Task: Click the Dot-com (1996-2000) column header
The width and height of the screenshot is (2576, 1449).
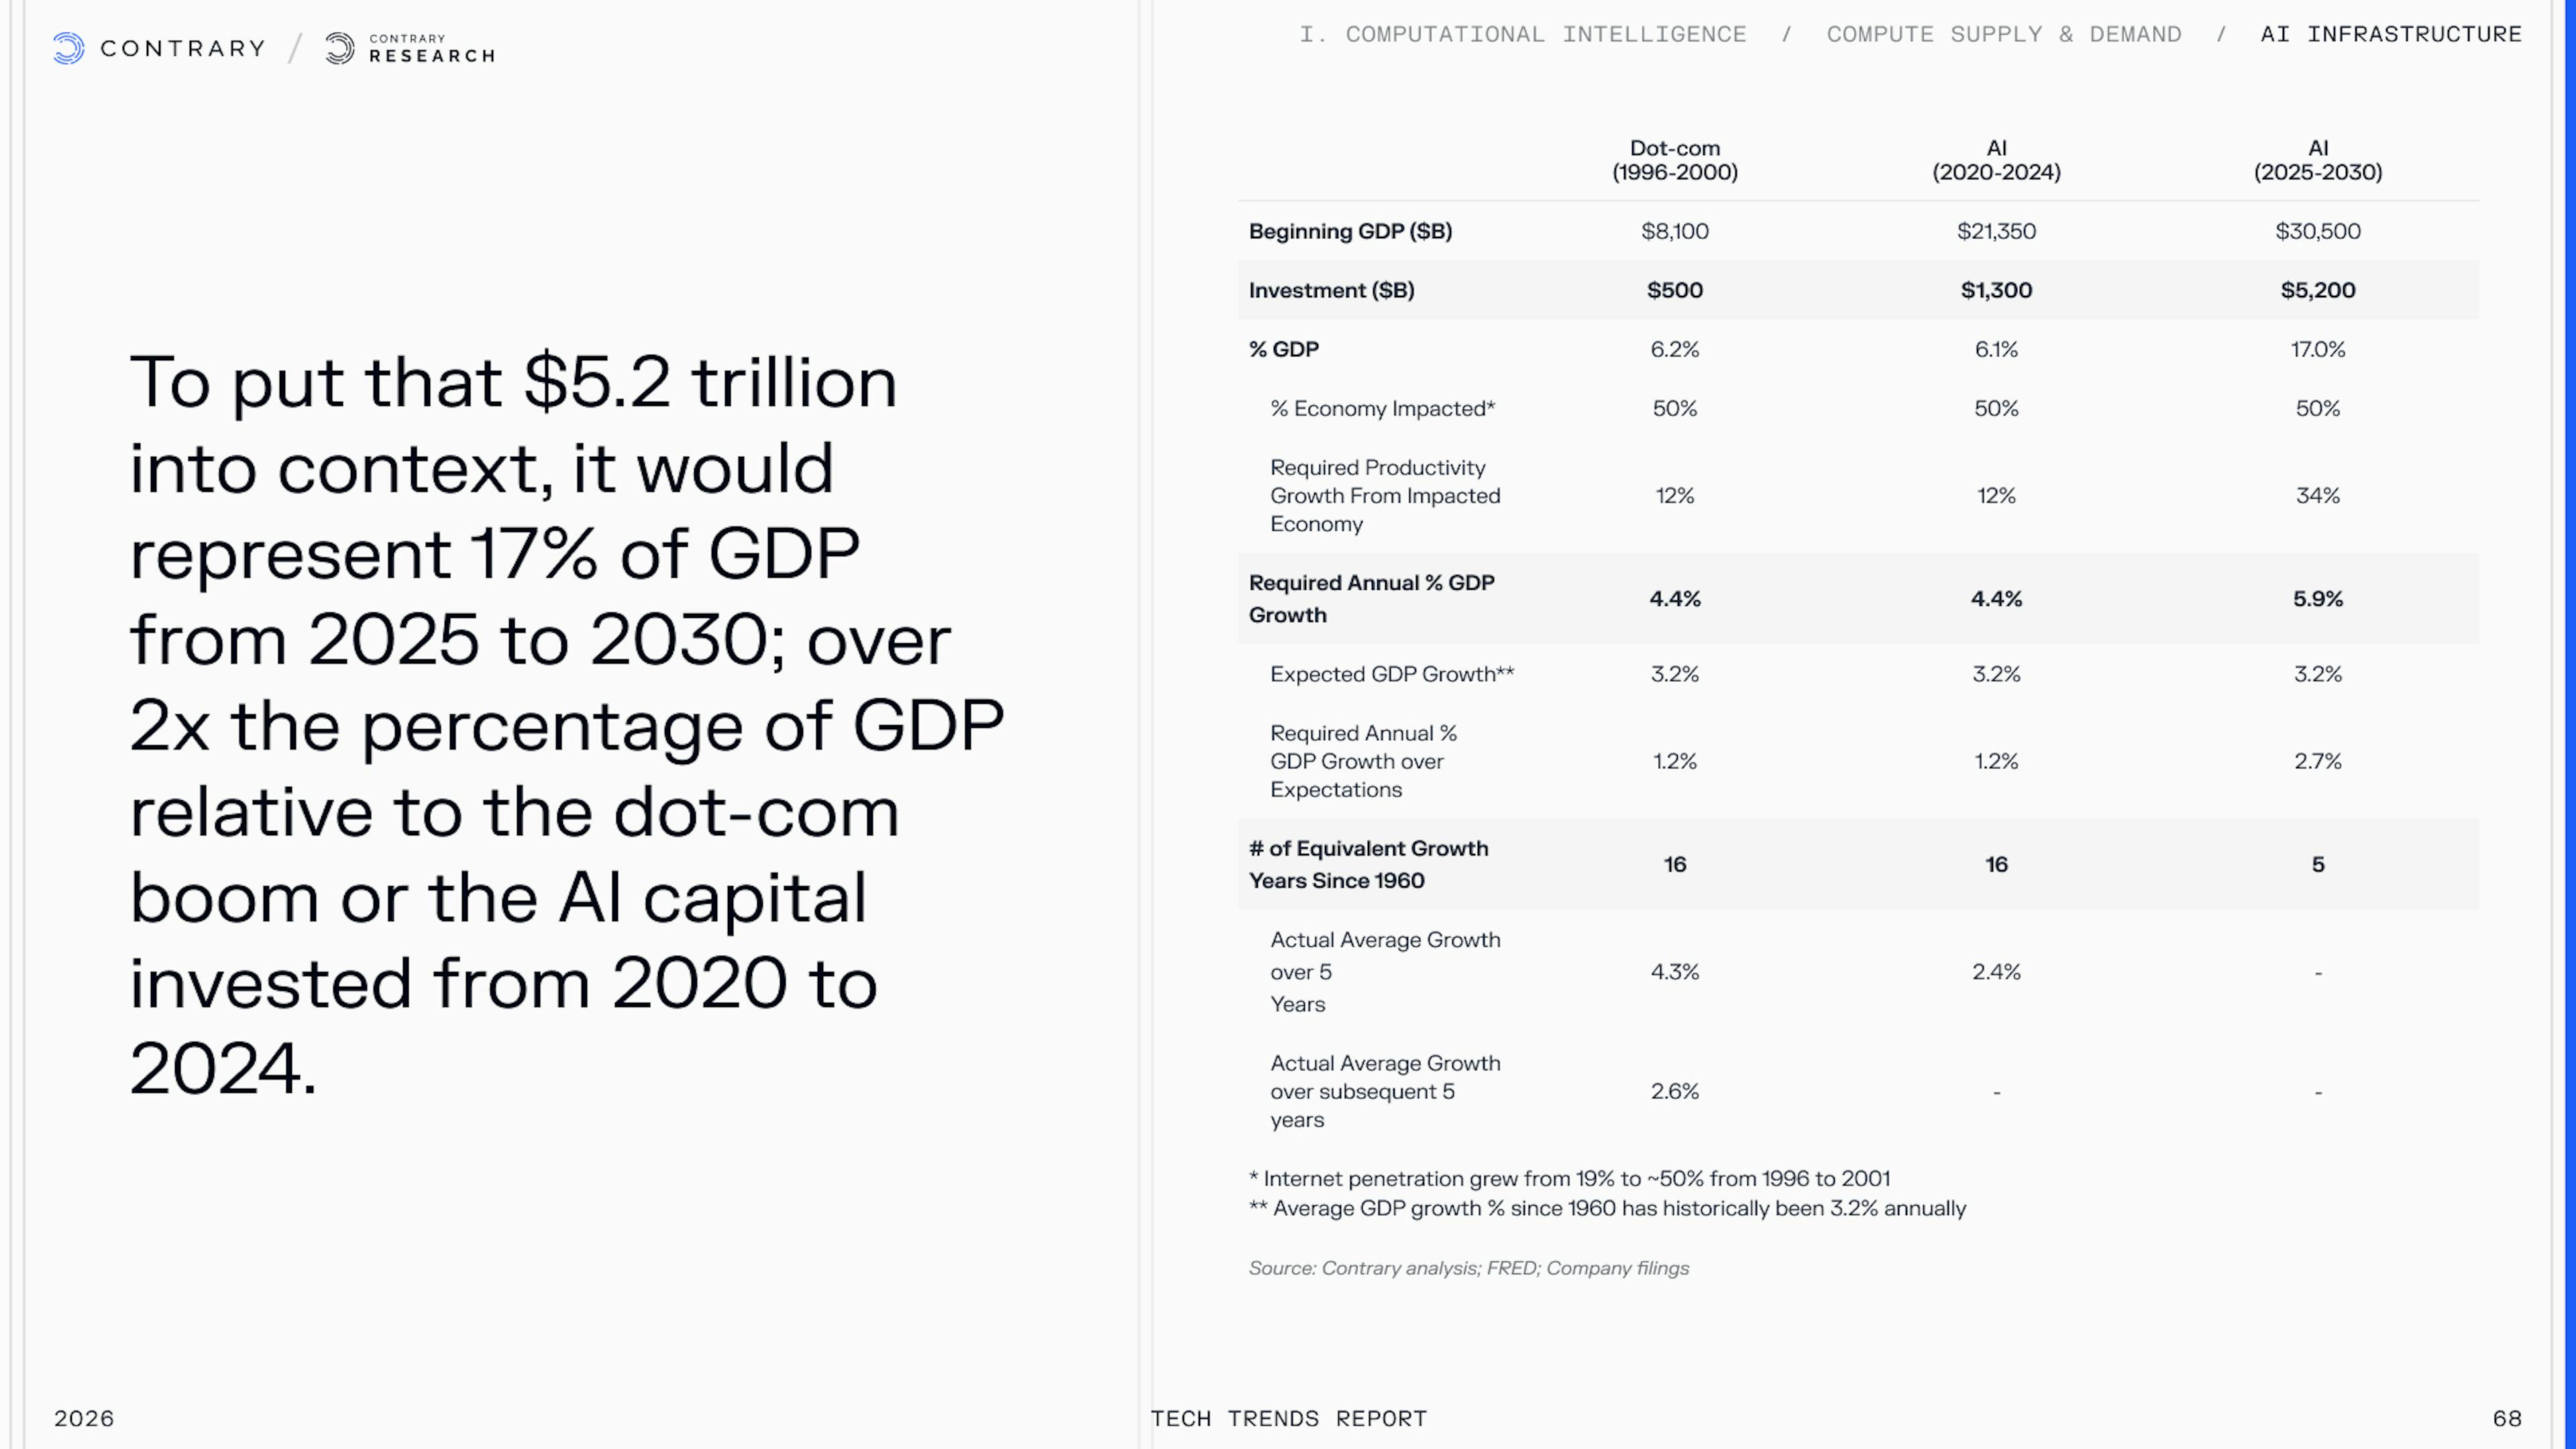Action: (x=1674, y=160)
